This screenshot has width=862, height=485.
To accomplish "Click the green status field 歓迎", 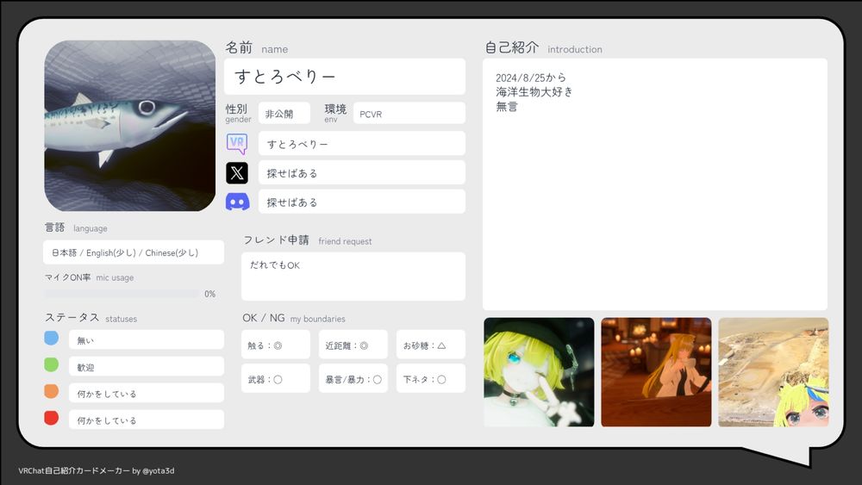I will 147,366.
